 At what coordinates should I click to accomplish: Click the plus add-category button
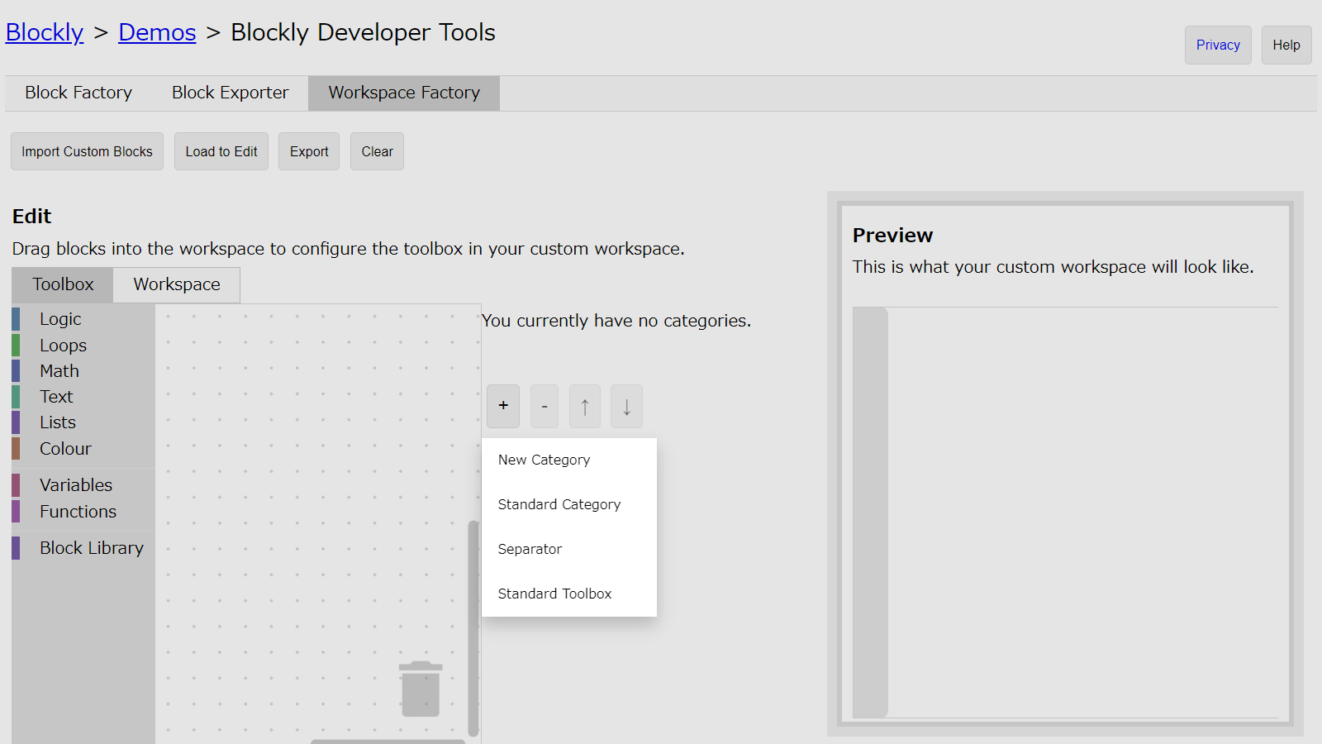point(502,406)
